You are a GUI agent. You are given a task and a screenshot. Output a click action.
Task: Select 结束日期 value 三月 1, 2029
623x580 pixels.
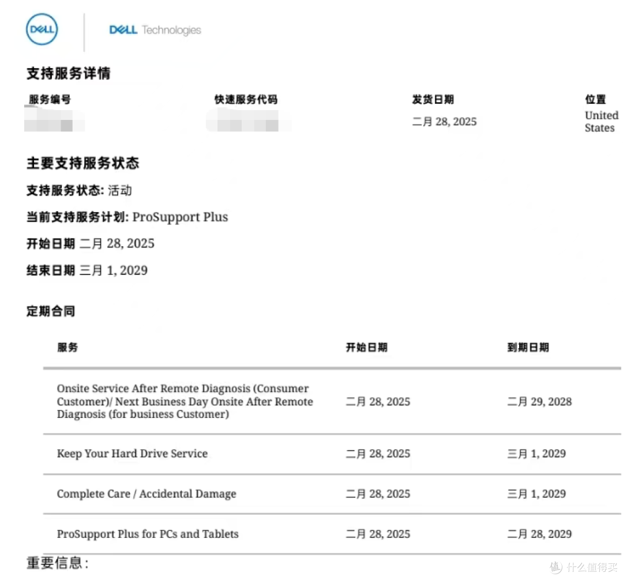click(114, 270)
